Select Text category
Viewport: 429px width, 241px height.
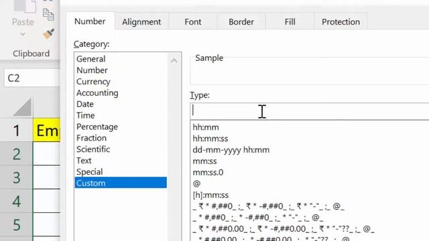coord(121,161)
